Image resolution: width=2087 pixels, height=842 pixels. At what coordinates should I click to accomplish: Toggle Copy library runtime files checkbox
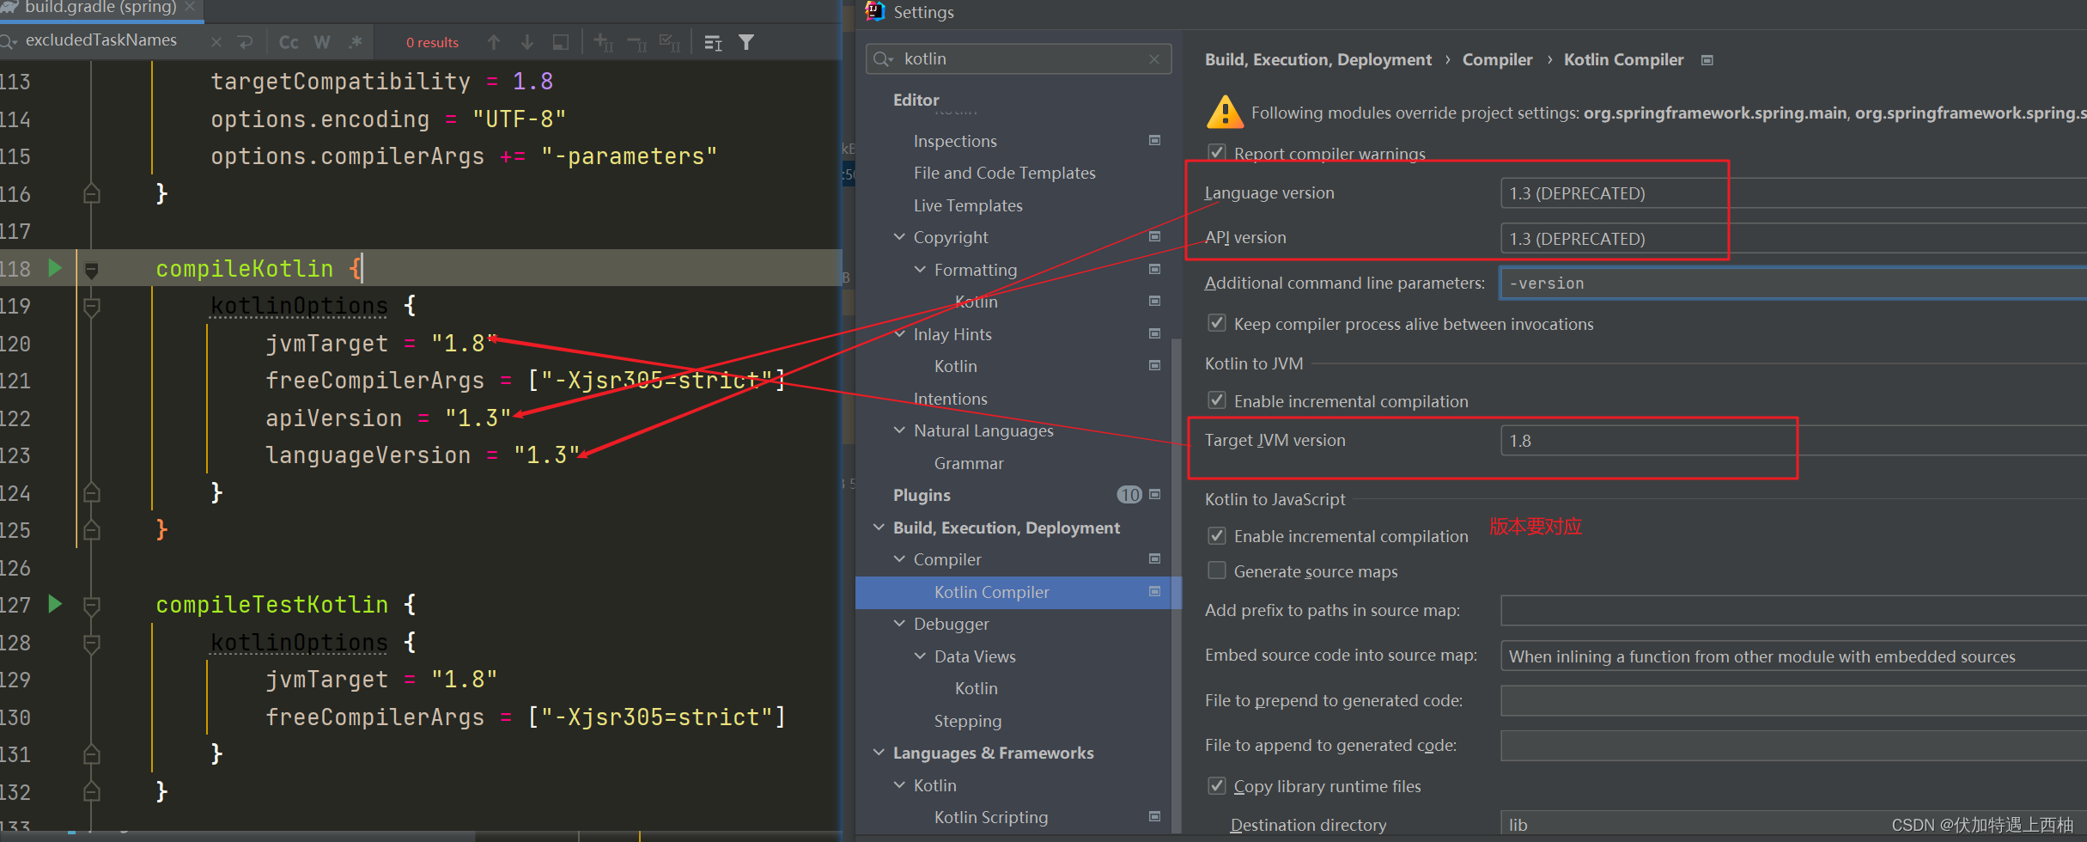tap(1216, 785)
